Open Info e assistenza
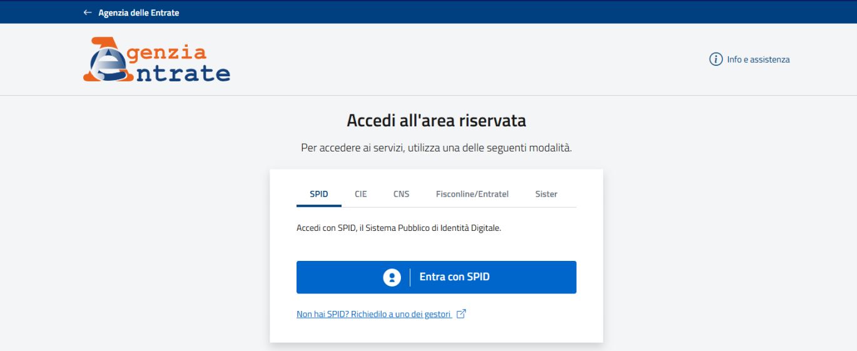This screenshot has width=857, height=351. pos(758,59)
